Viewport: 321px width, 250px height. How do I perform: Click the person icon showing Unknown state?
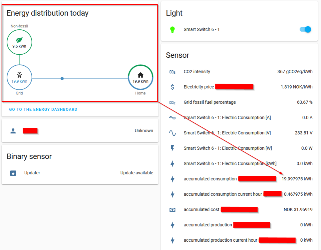click(13, 131)
